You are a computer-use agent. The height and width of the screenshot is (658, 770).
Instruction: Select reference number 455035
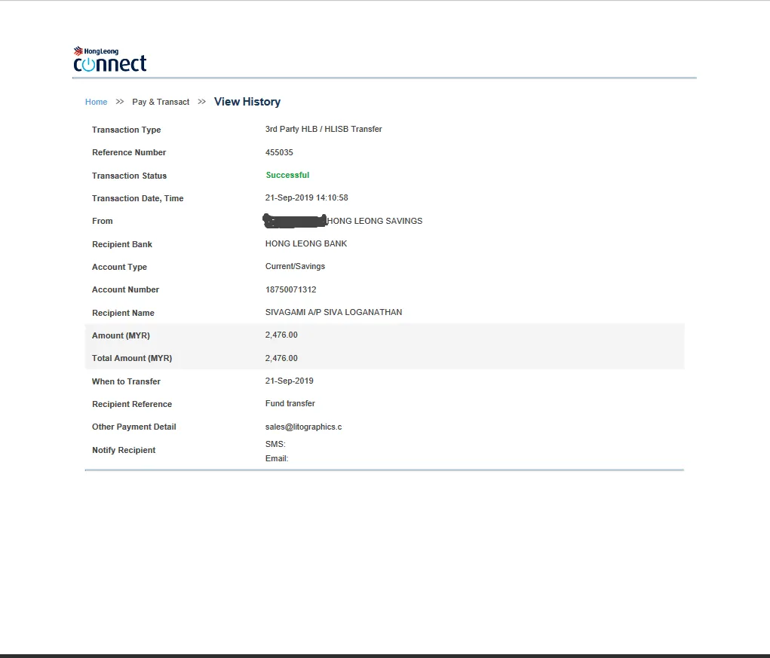coord(279,152)
